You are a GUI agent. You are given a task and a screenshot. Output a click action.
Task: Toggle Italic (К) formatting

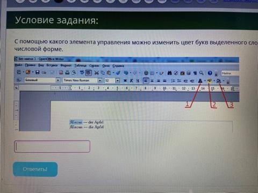click(131, 80)
